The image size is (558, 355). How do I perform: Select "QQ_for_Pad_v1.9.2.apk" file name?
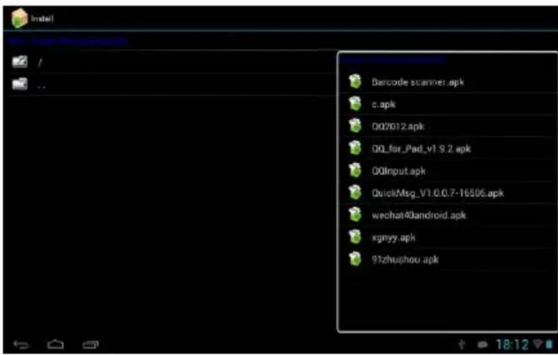coord(422,149)
